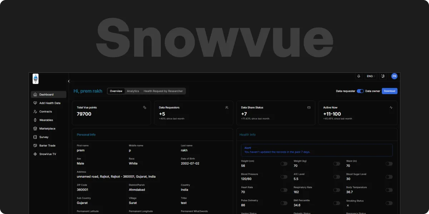429x214 pixels.
Task: Click the Download button
Action: point(389,91)
